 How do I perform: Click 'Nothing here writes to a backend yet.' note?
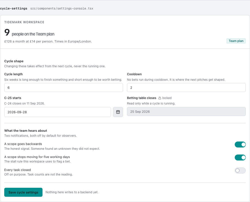click(x=72, y=192)
